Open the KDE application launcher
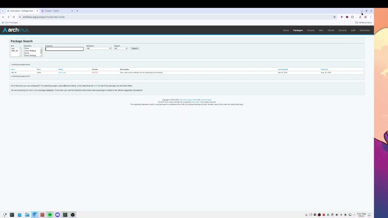 (5, 215)
